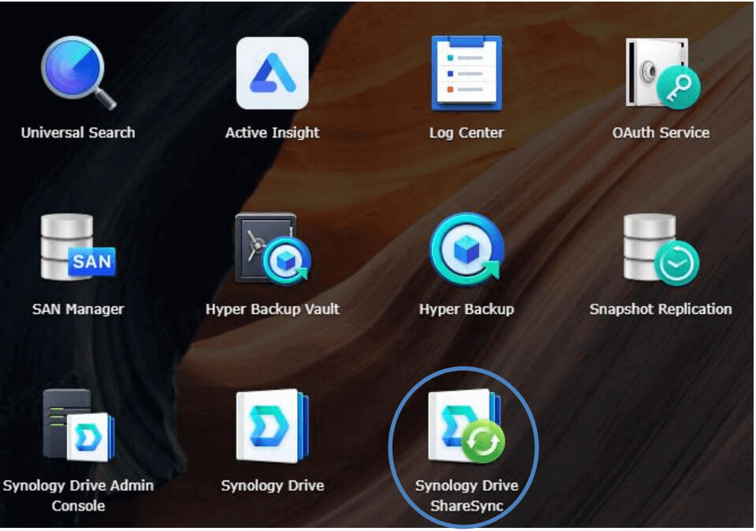The width and height of the screenshot is (756, 531).
Task: Click the "Log Center" label
Action: click(x=467, y=133)
